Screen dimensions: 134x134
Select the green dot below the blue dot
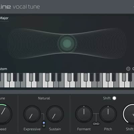pos(44,126)
